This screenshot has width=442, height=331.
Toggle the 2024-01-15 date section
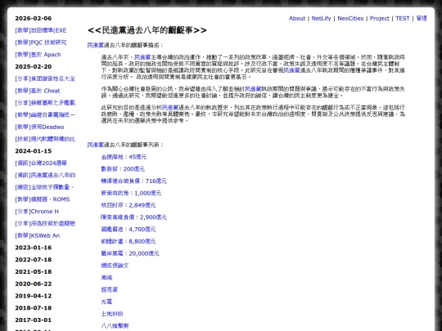coord(34,151)
